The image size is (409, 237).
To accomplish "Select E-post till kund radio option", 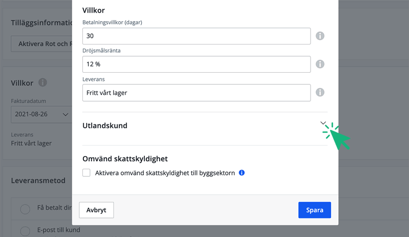I will [x=25, y=231].
